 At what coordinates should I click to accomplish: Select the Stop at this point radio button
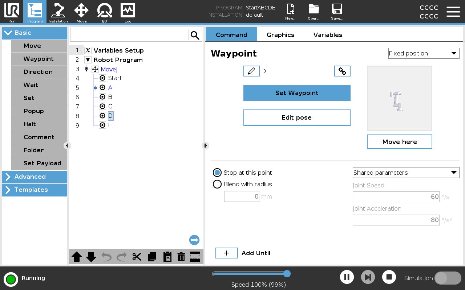tap(217, 173)
